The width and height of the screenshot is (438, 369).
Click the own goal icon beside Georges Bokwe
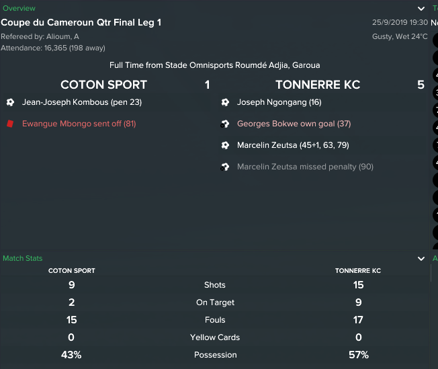click(225, 124)
